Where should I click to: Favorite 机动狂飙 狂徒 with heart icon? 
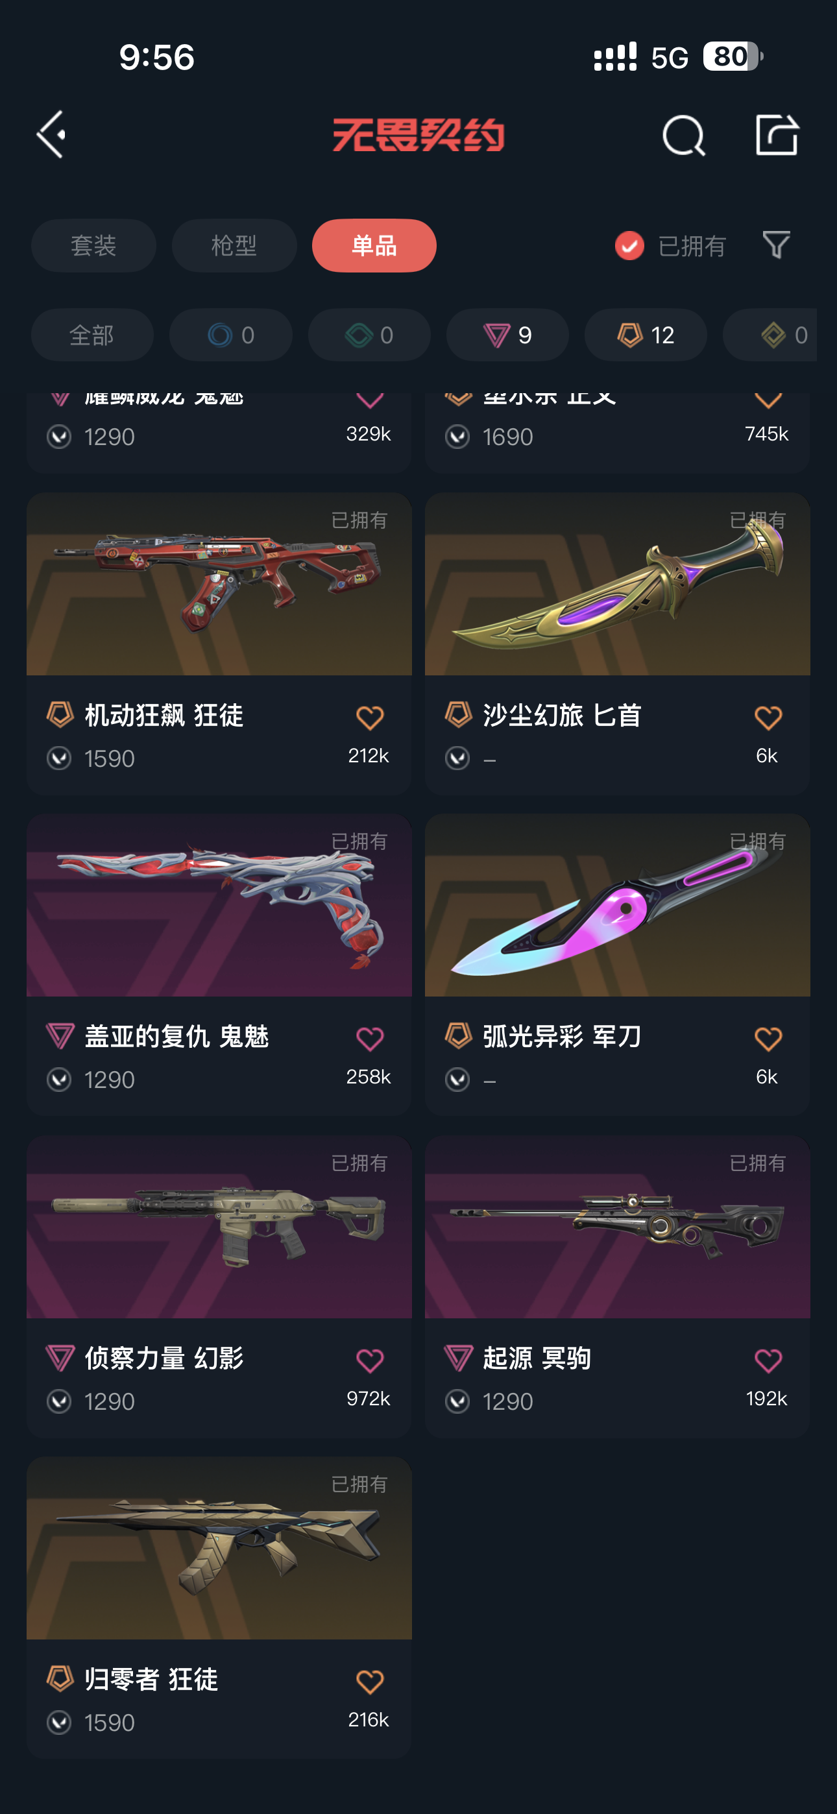369,718
